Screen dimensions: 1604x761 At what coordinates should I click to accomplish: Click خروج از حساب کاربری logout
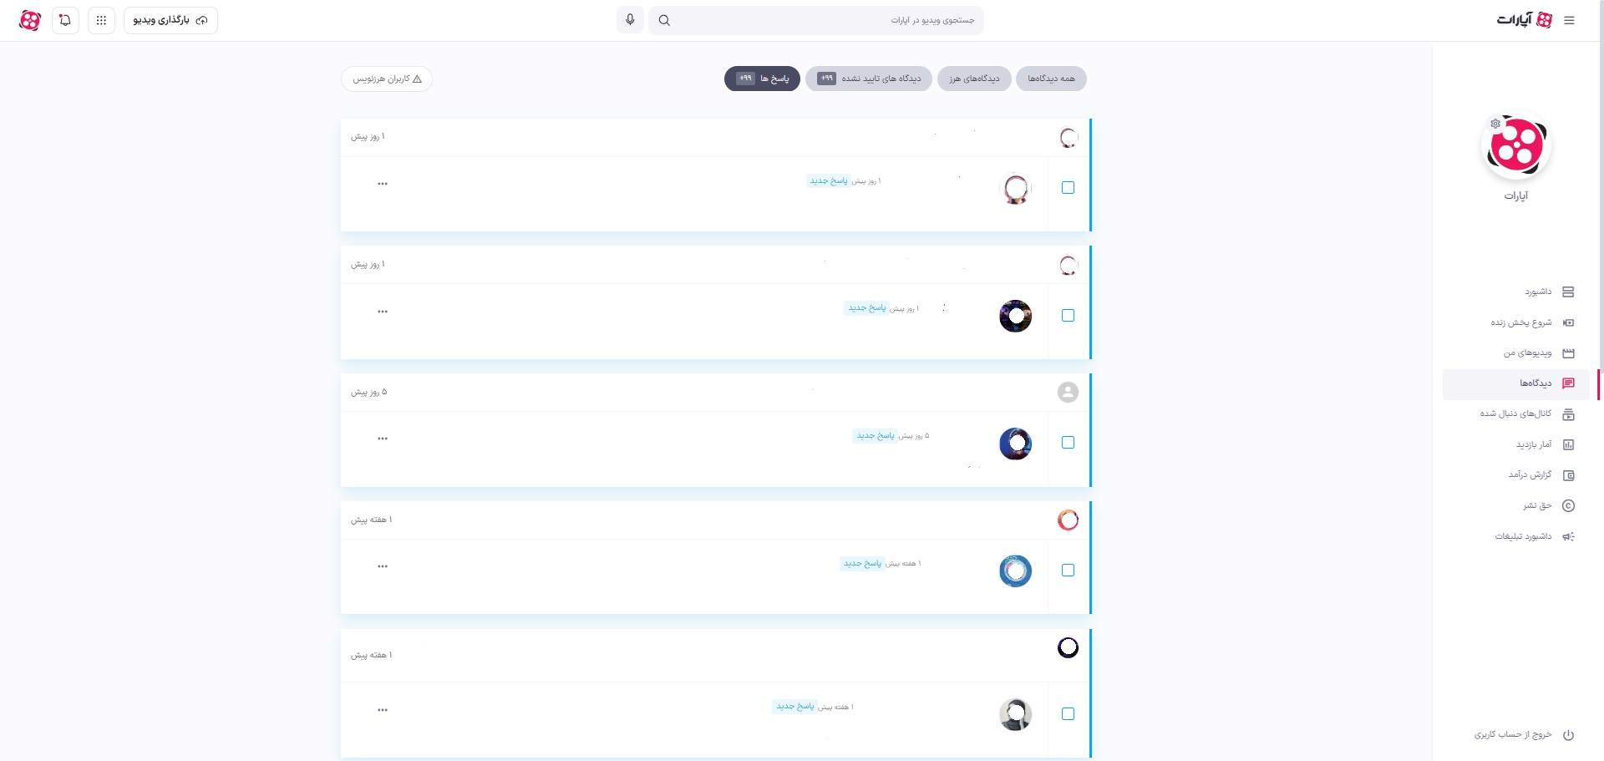tap(1524, 735)
